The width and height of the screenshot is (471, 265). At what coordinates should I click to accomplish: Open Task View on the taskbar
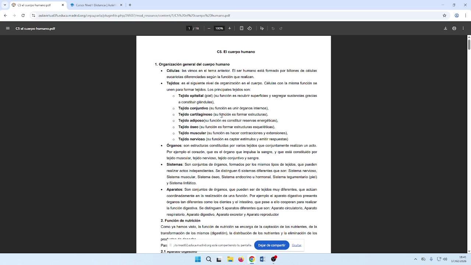219,259
